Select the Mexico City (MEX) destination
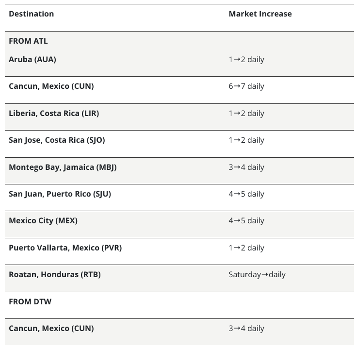356x349 pixels. (43, 221)
